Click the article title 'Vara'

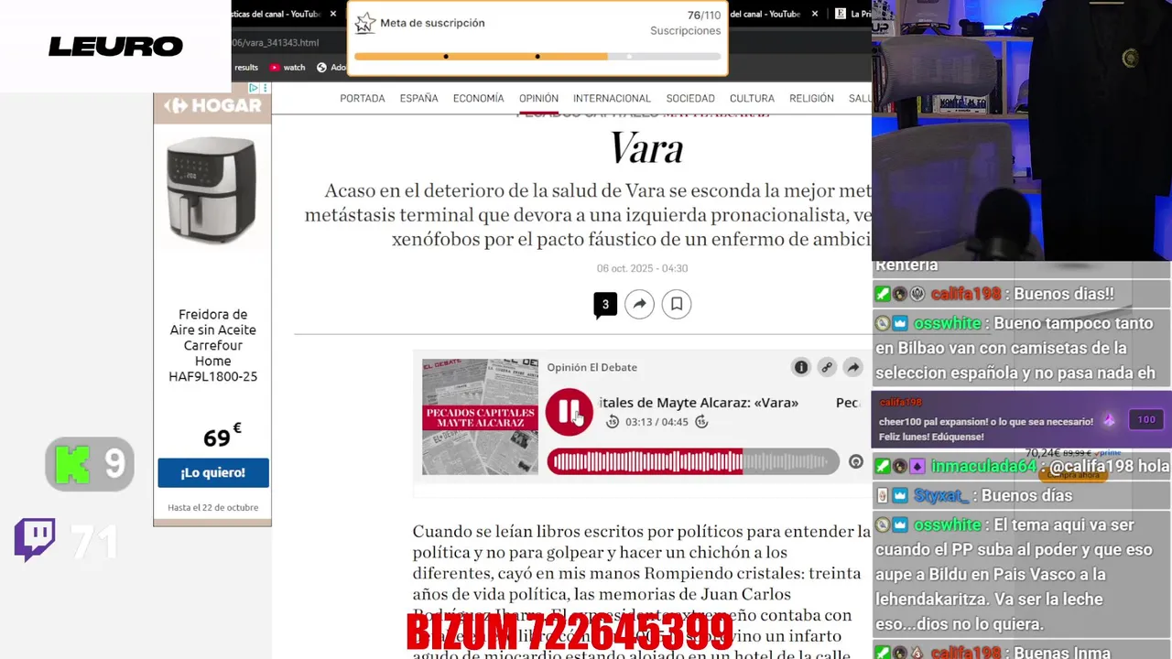pos(646,148)
